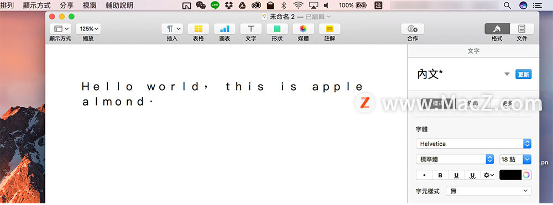Insert a table with the 表格 icon
Image resolution: width=553 pixels, height=205 pixels.
coord(198,29)
